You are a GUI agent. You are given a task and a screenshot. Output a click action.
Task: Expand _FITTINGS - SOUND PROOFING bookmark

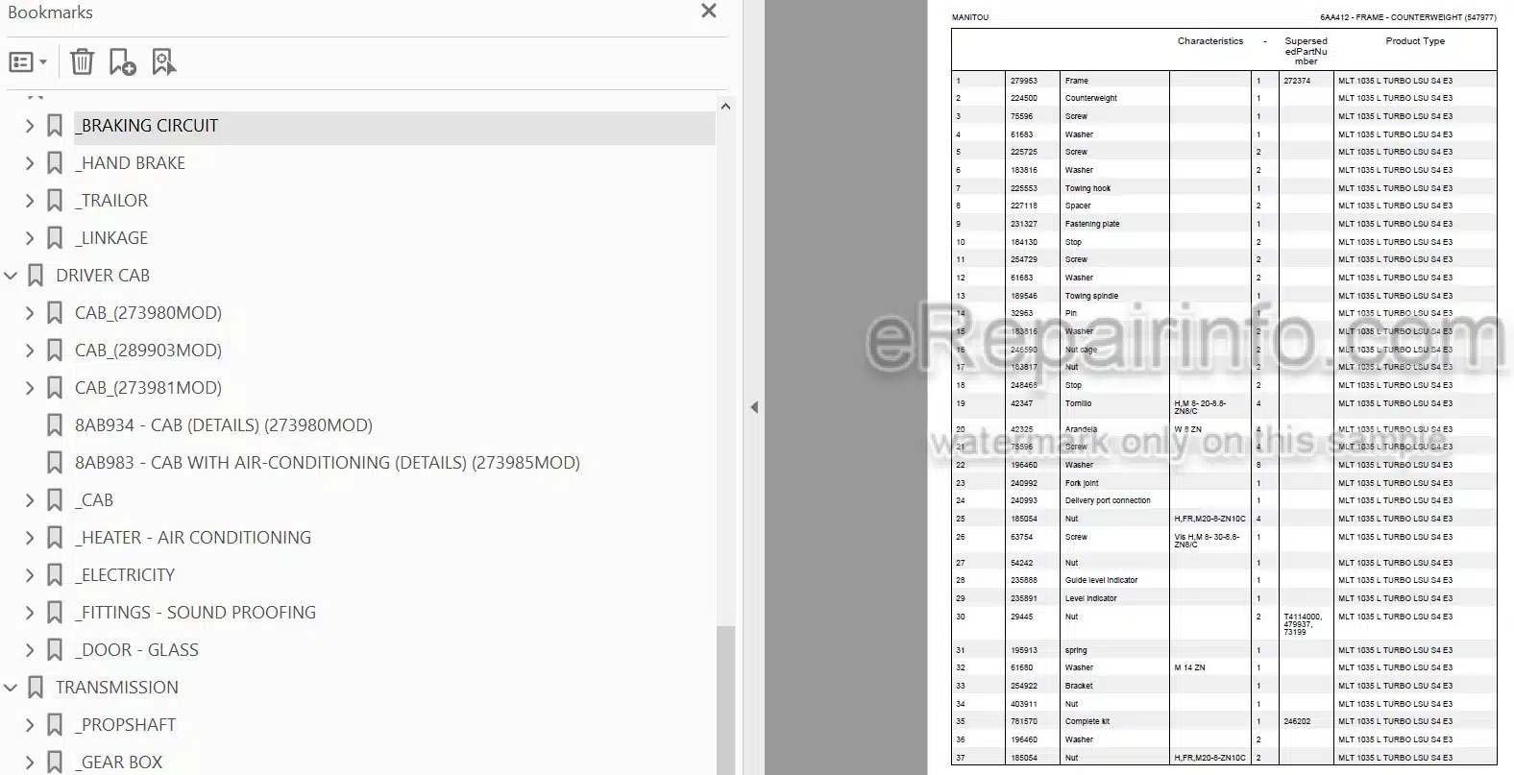(29, 613)
